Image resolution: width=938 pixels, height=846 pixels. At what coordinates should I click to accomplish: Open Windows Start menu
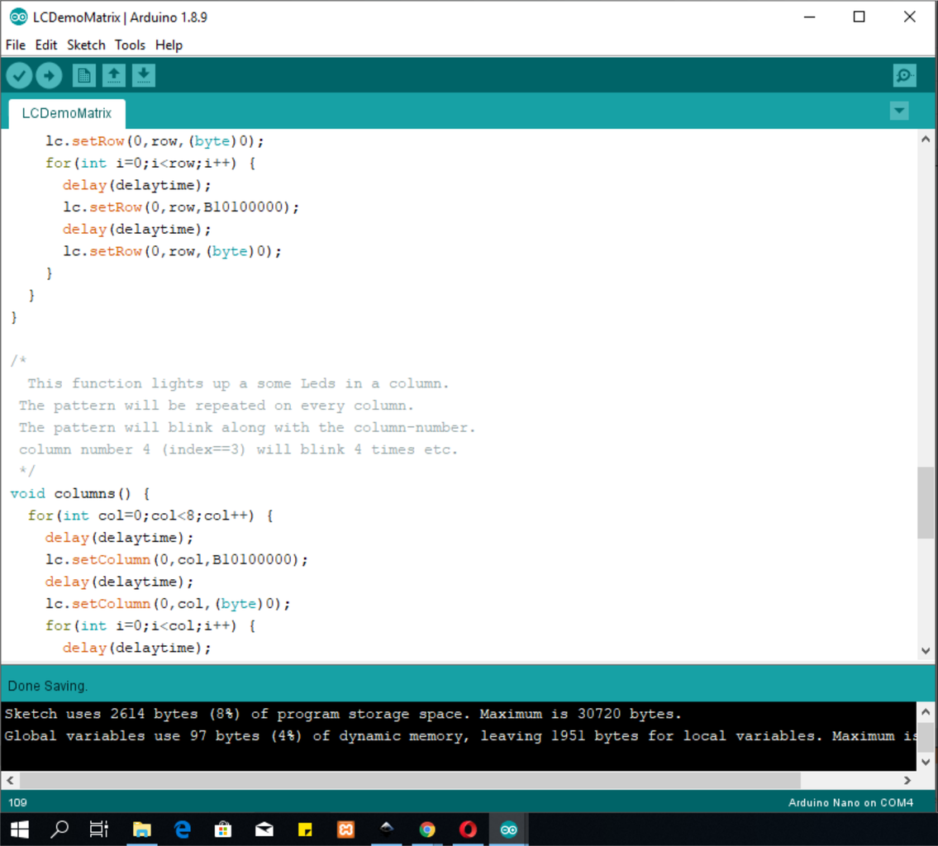tap(20, 829)
